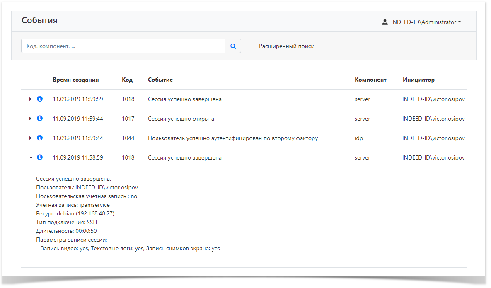The width and height of the screenshot is (491, 288).
Task: Click info icon for 11:58:59 event
Action: pyautogui.click(x=40, y=157)
